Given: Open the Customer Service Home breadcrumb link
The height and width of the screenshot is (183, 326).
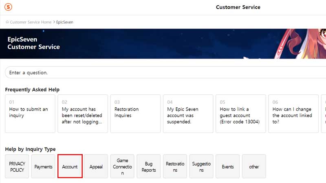Looking at the screenshot, I should [x=31, y=22].
